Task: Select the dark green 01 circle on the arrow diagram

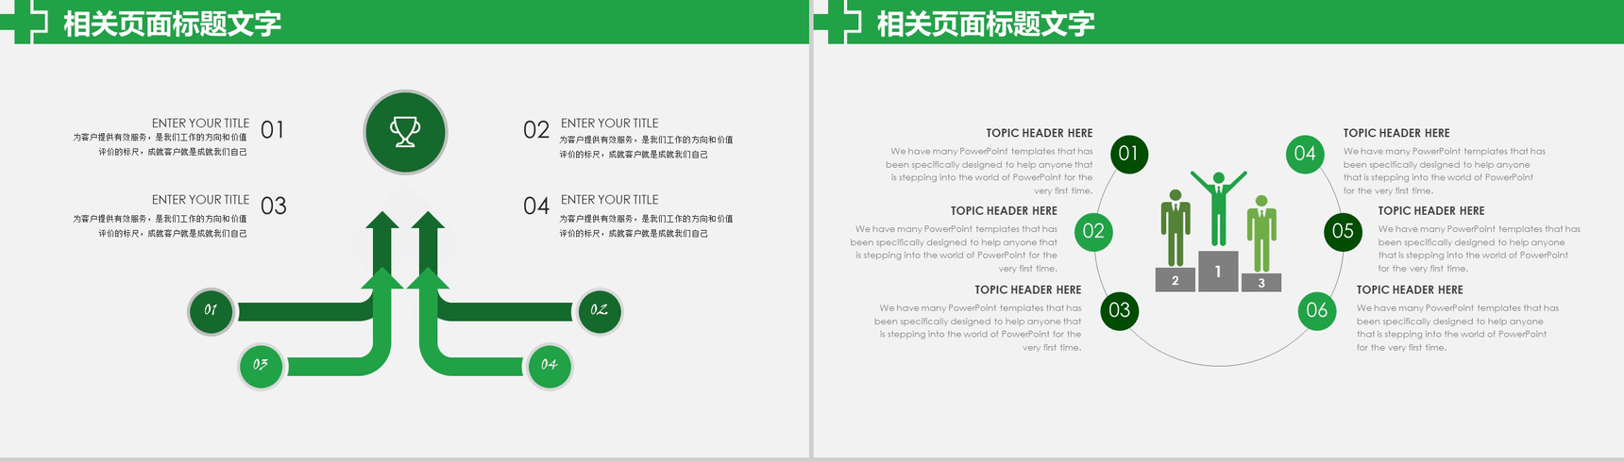Action: [211, 310]
